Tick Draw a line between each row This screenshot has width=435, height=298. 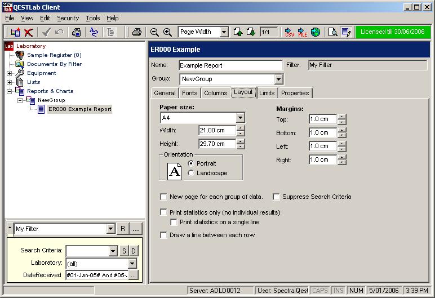tap(163, 235)
